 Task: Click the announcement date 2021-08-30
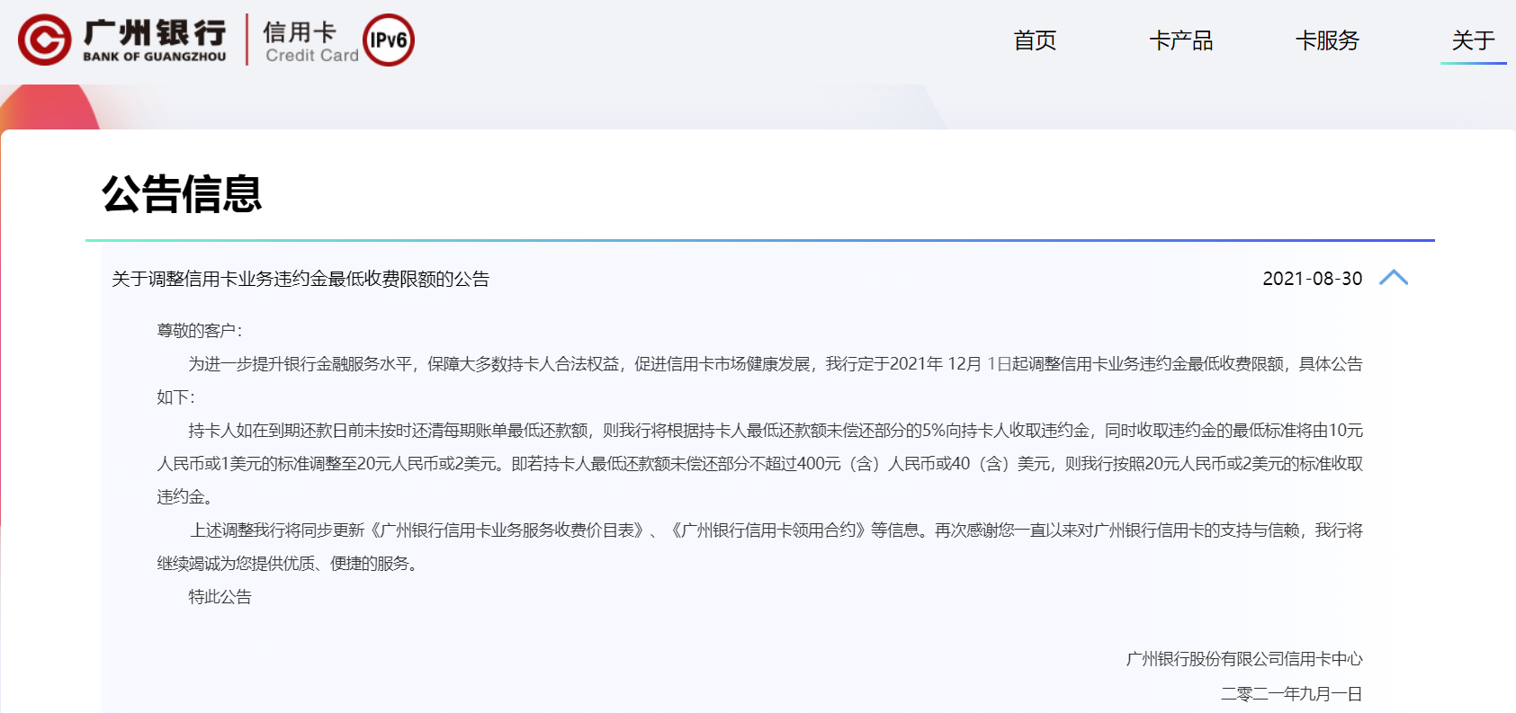1313,279
